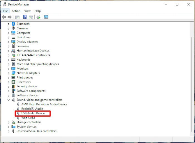195x143 pixels.
Task: Click the Forward arrow toolbar icon
Action: click(x=10, y=17)
